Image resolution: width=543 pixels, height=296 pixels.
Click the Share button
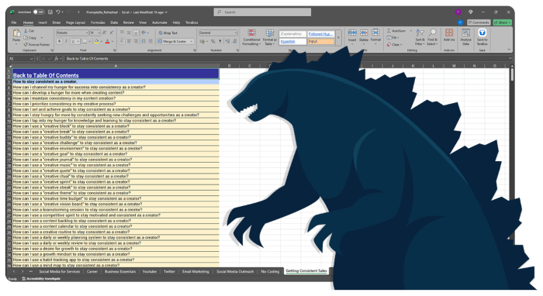(x=502, y=22)
